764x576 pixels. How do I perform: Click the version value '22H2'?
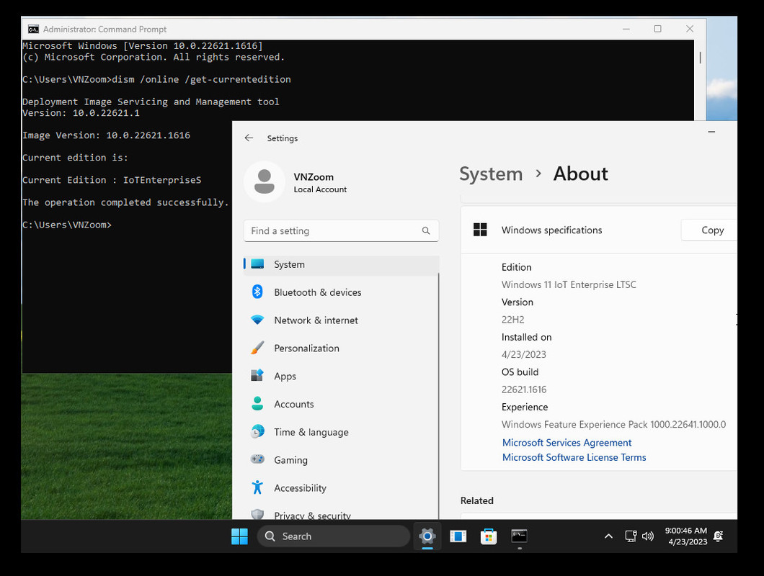(x=512, y=320)
